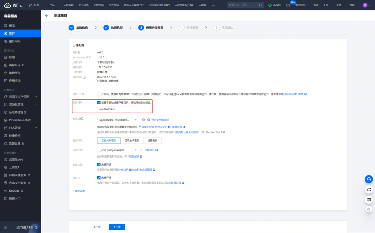This screenshot has width=375, height=233.
Task: Click the back arrow beside 创建集群
Action: point(46,15)
